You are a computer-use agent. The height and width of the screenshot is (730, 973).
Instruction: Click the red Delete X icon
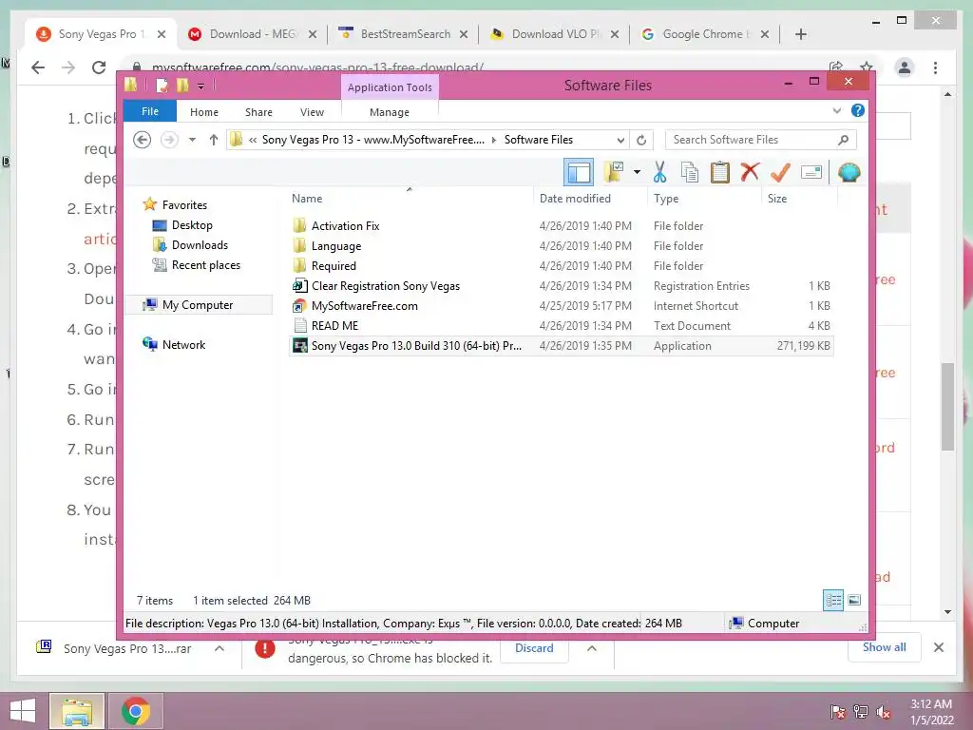point(750,171)
